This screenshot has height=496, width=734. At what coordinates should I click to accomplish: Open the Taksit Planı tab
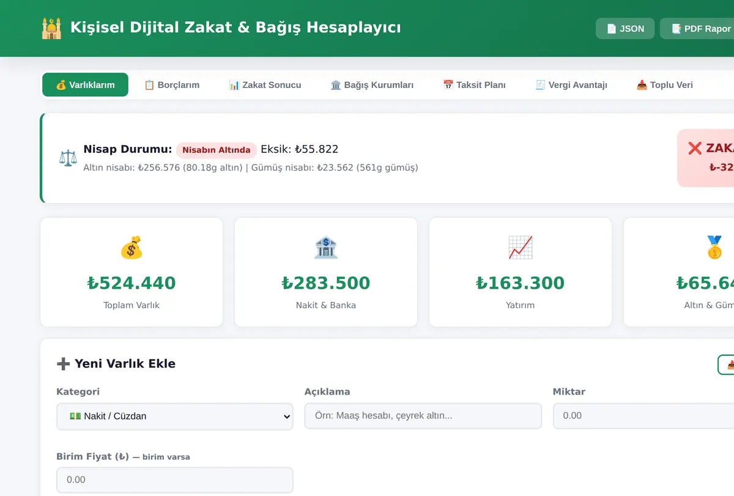(474, 85)
